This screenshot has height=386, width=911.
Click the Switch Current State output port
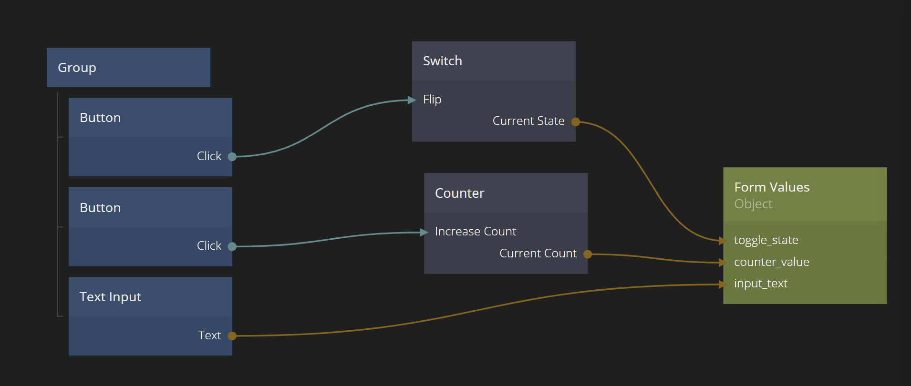[576, 122]
